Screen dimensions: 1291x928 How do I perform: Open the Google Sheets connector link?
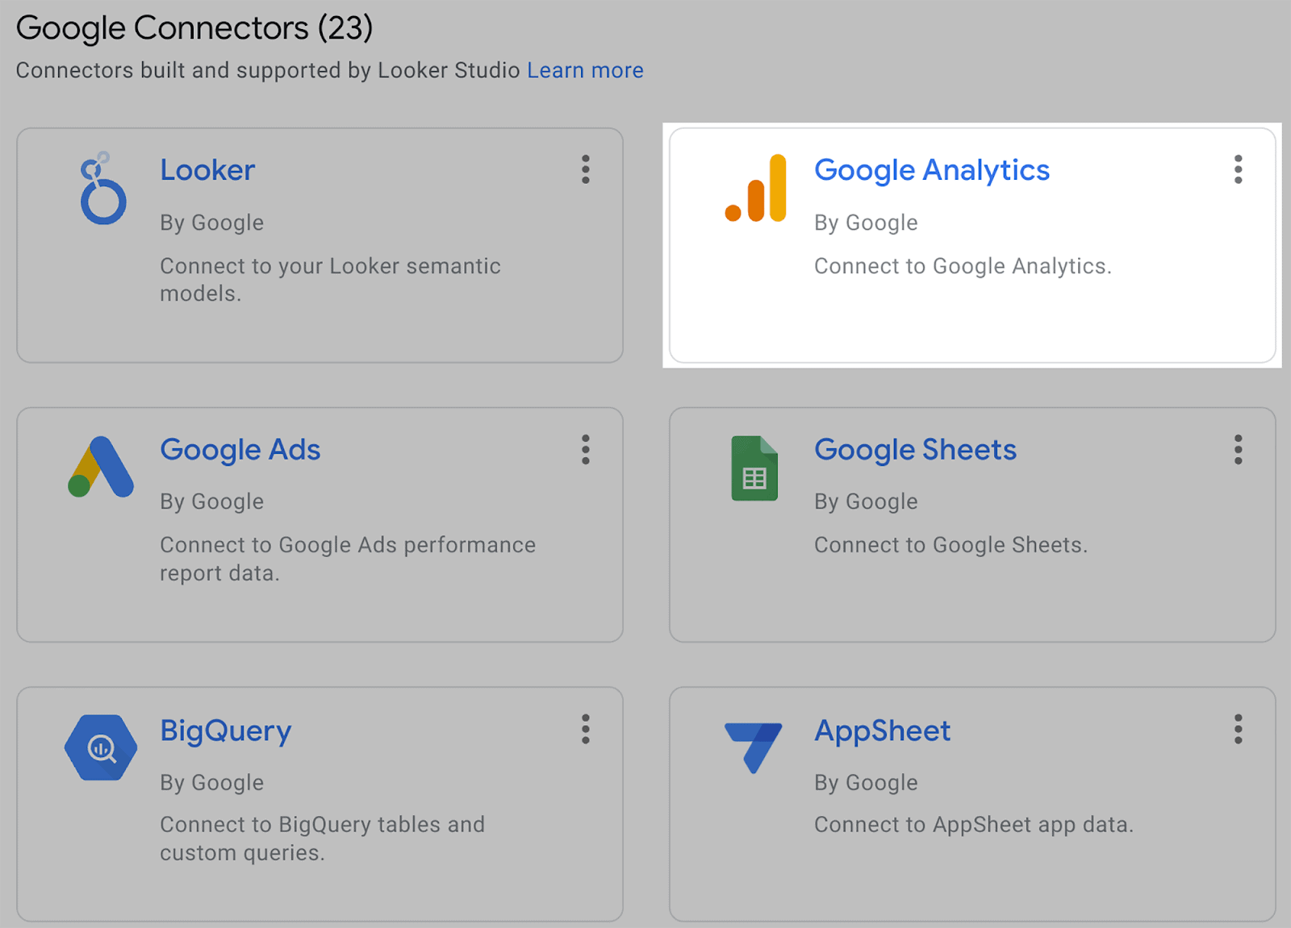(915, 450)
